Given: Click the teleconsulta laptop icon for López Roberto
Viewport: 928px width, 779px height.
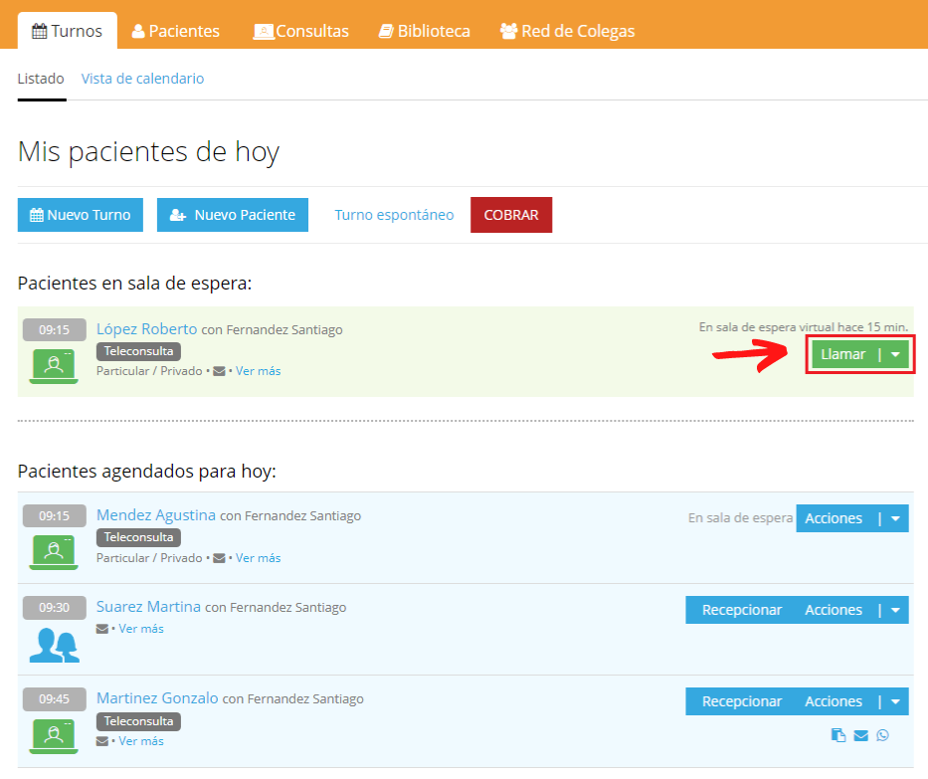Looking at the screenshot, I should point(55,365).
